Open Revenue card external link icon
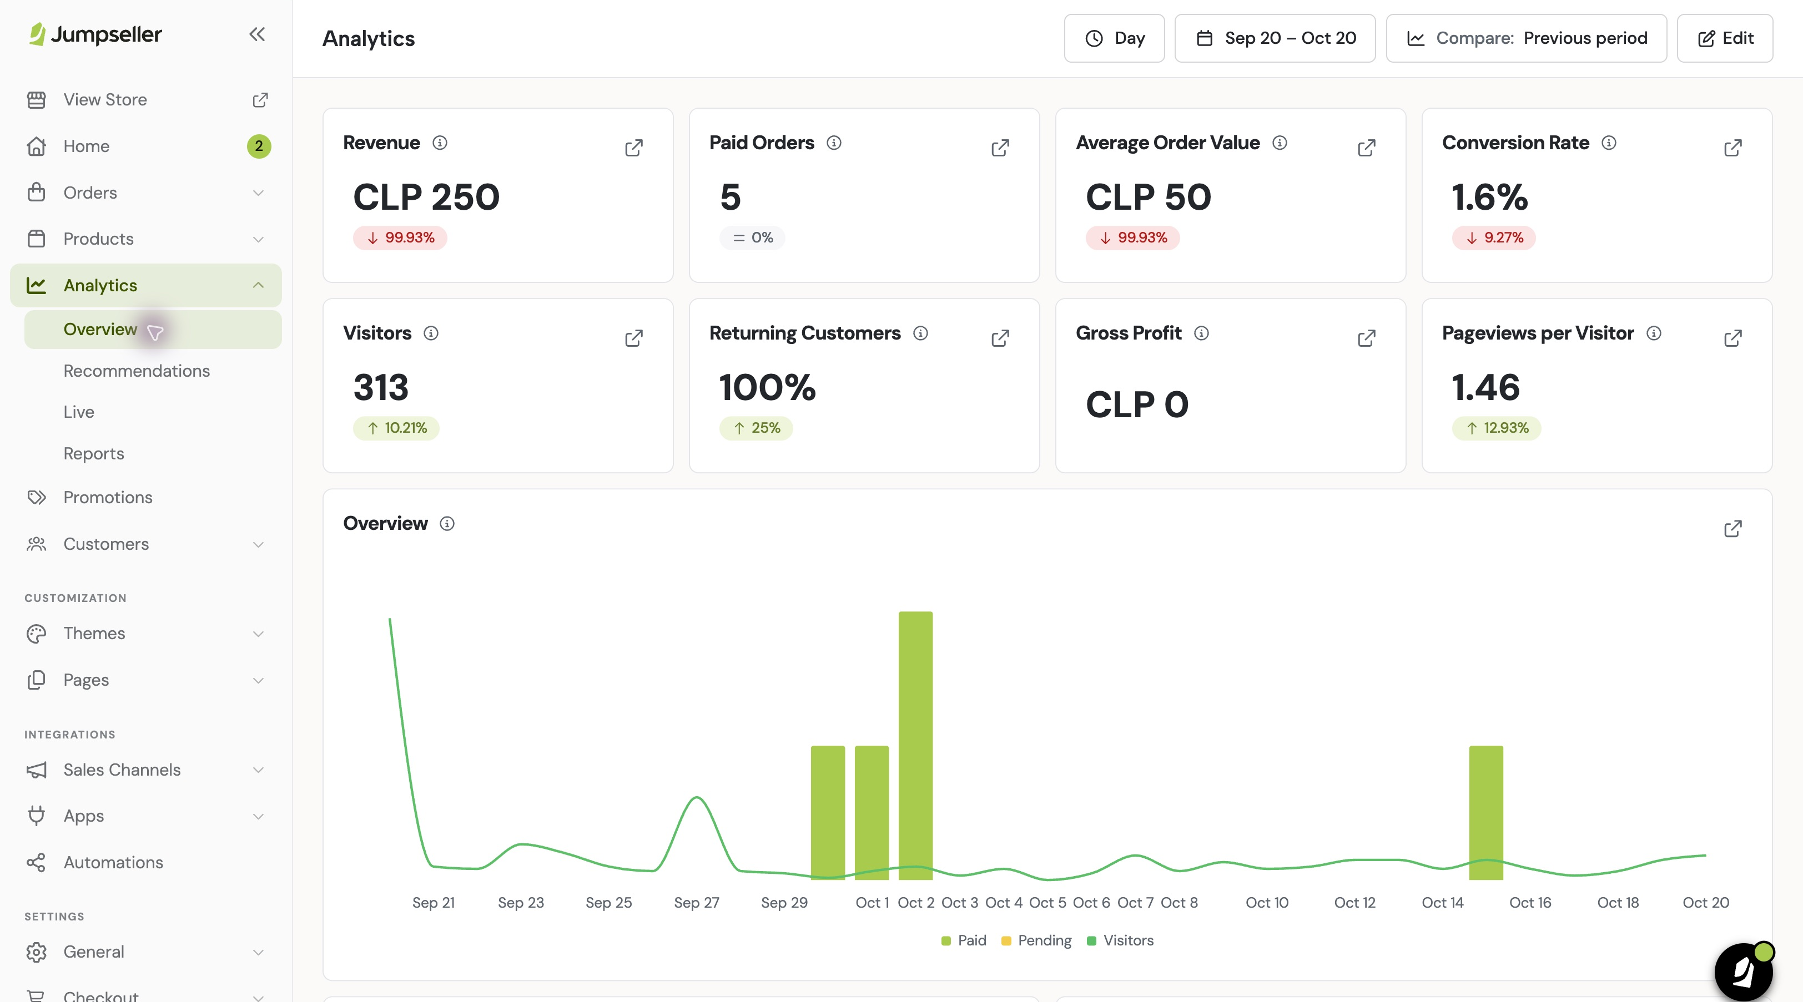The image size is (1803, 1002). (x=634, y=148)
